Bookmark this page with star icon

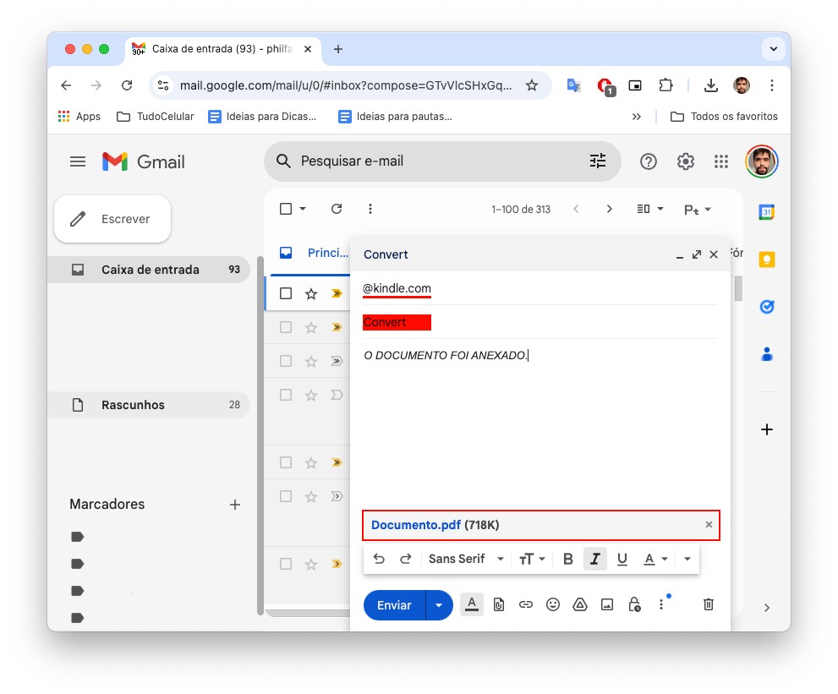click(x=532, y=85)
